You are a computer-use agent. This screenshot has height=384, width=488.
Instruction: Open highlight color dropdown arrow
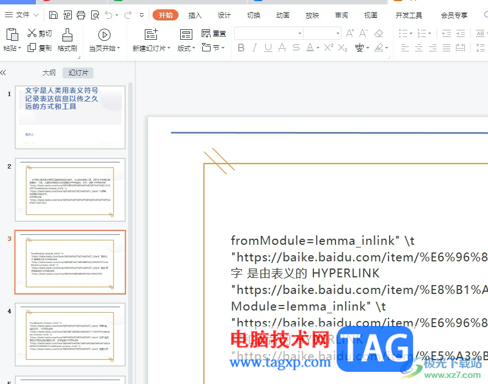click(386, 48)
